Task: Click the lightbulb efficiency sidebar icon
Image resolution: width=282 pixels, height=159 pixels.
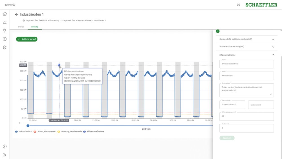Action: (5, 31)
